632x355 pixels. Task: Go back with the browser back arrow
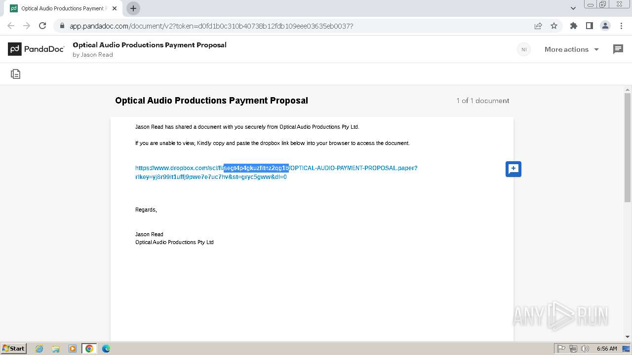point(11,26)
